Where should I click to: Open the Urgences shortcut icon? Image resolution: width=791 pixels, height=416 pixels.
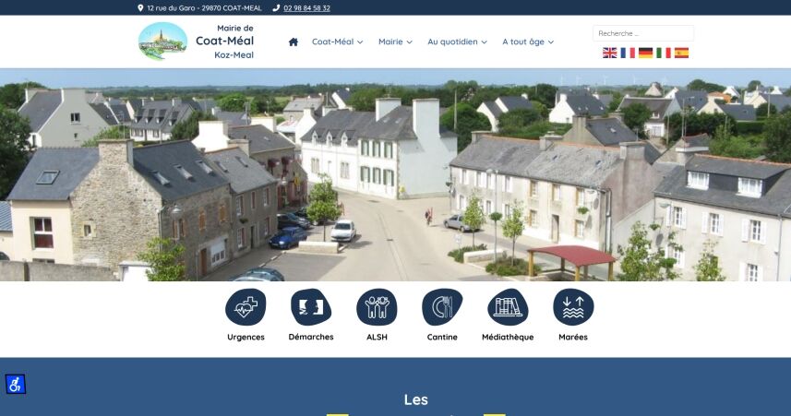(x=246, y=306)
